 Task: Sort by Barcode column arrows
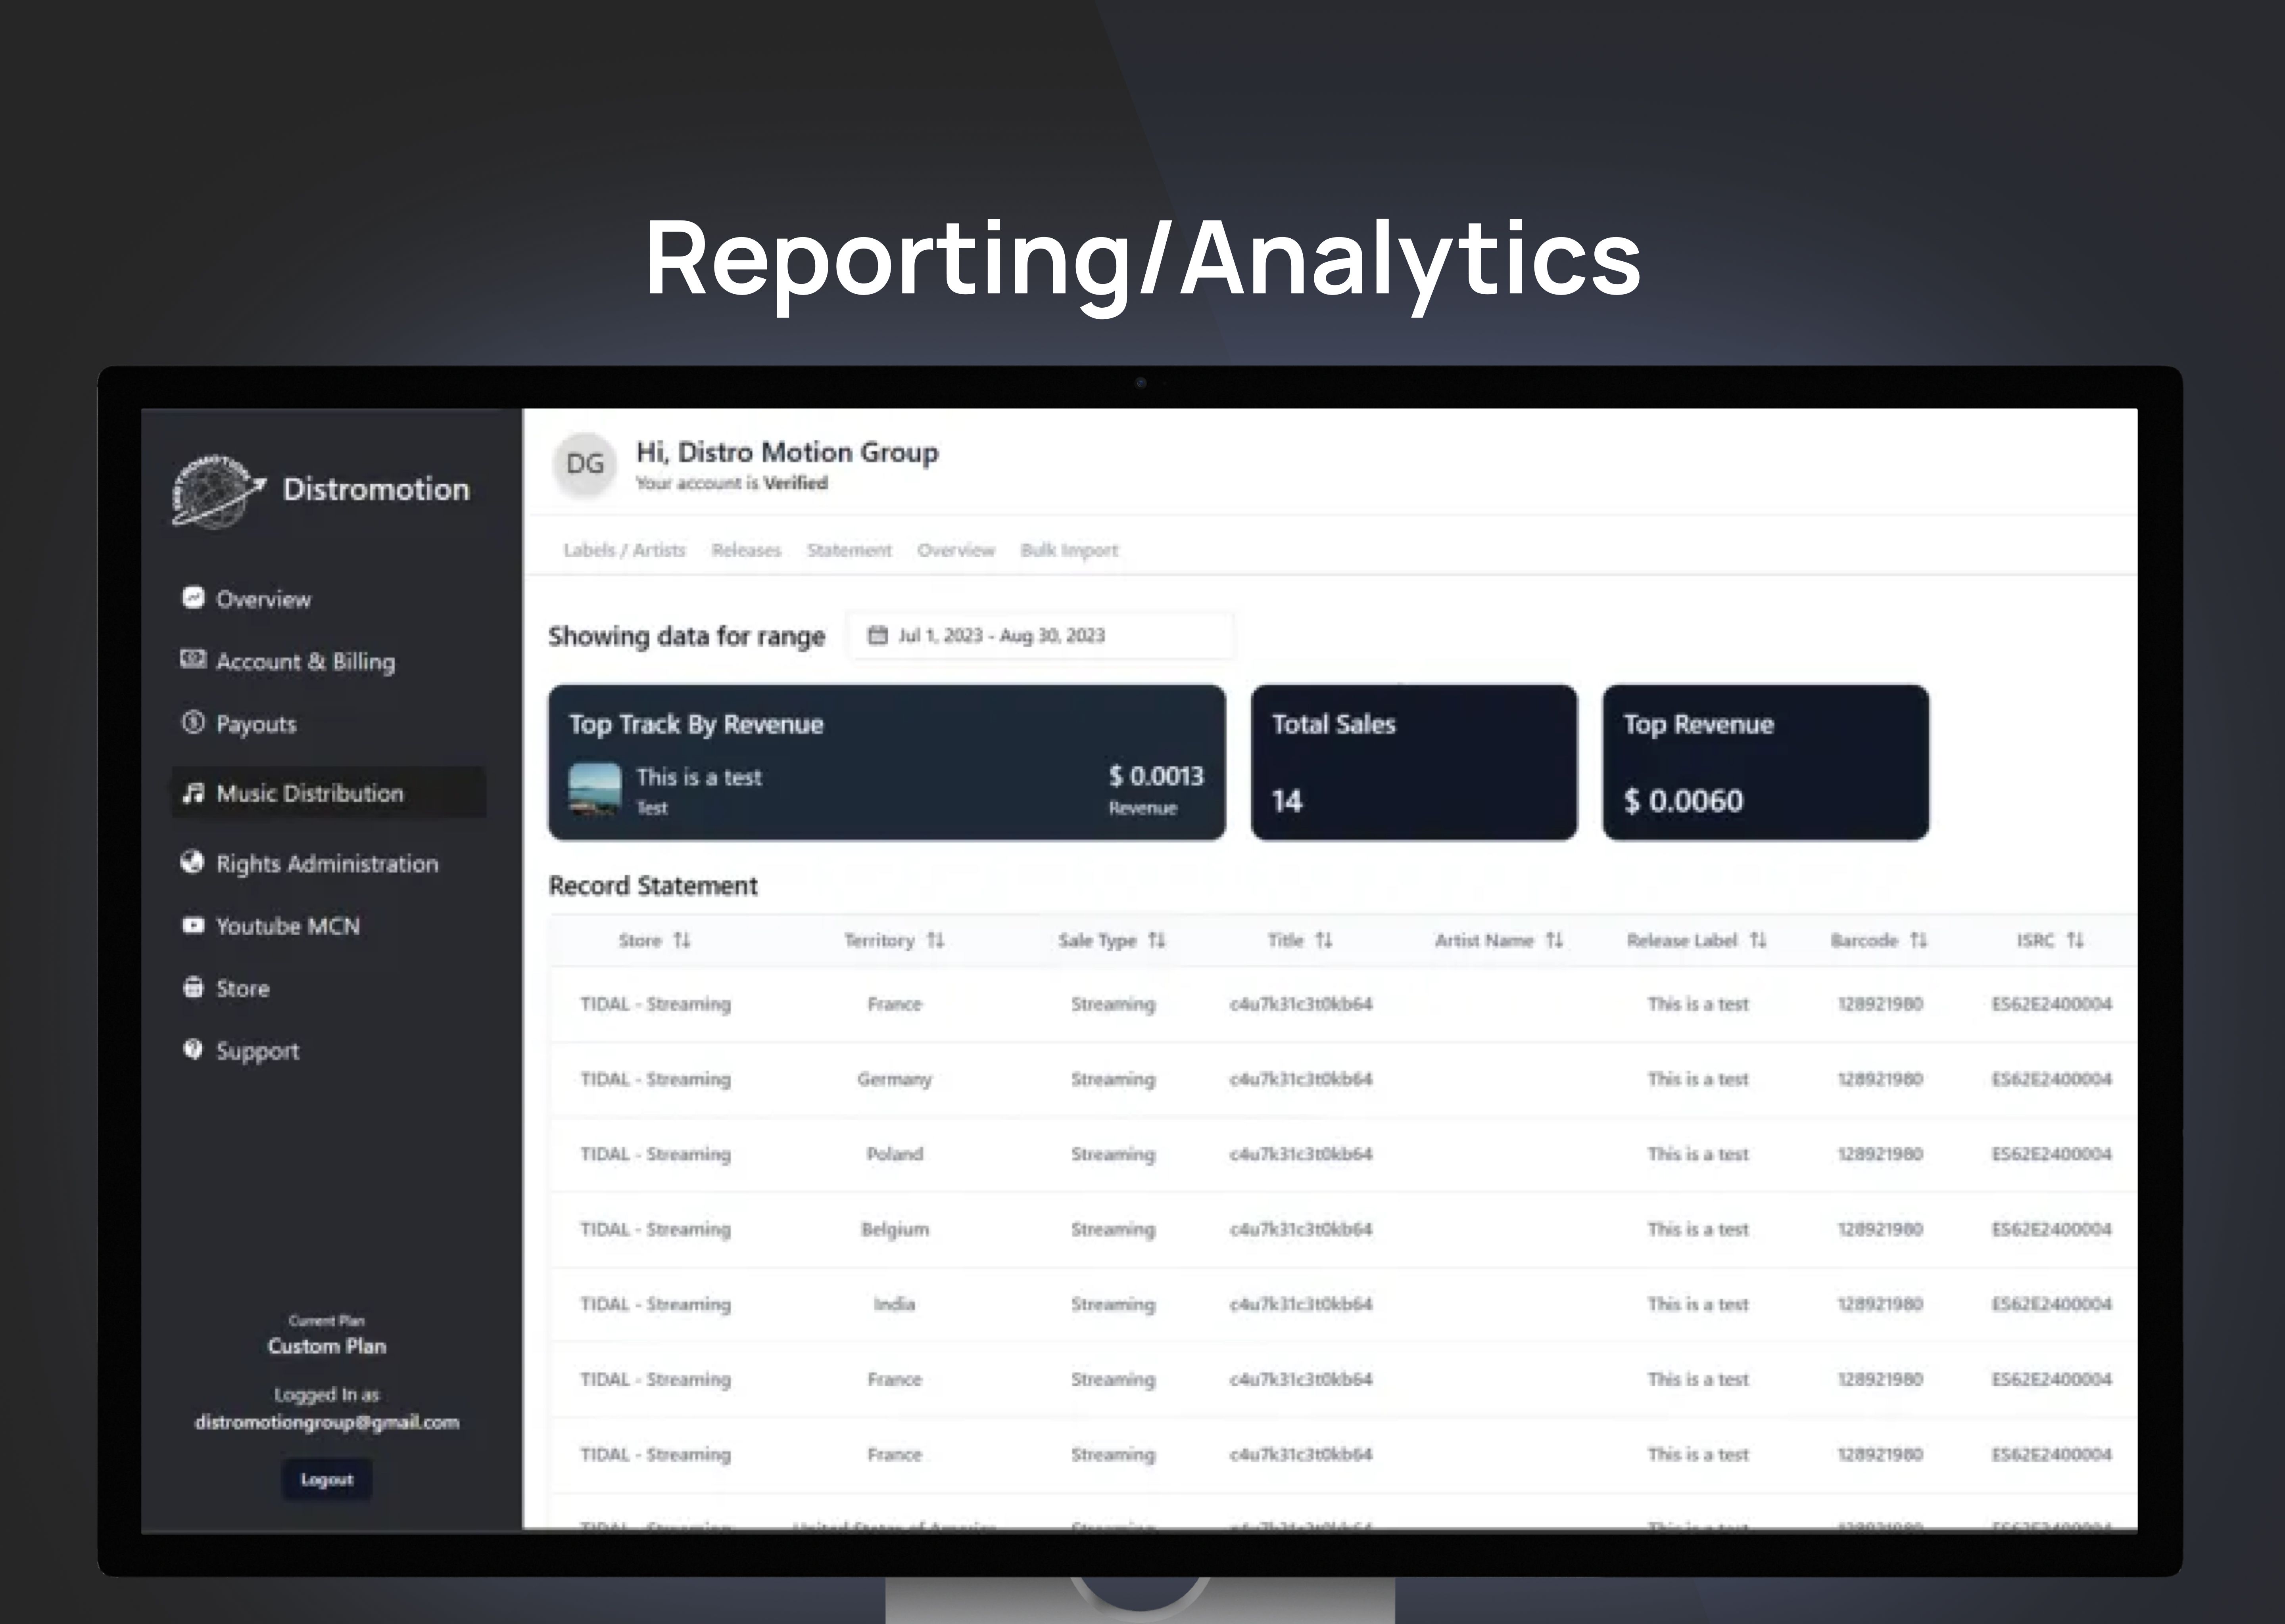[x=1919, y=940]
